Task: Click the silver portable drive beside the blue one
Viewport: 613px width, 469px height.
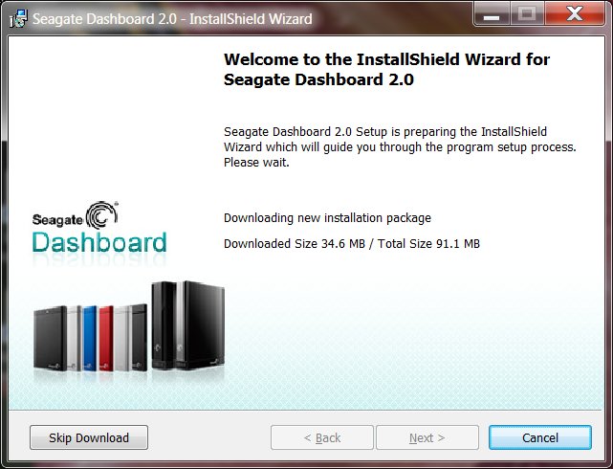Action: pos(75,339)
